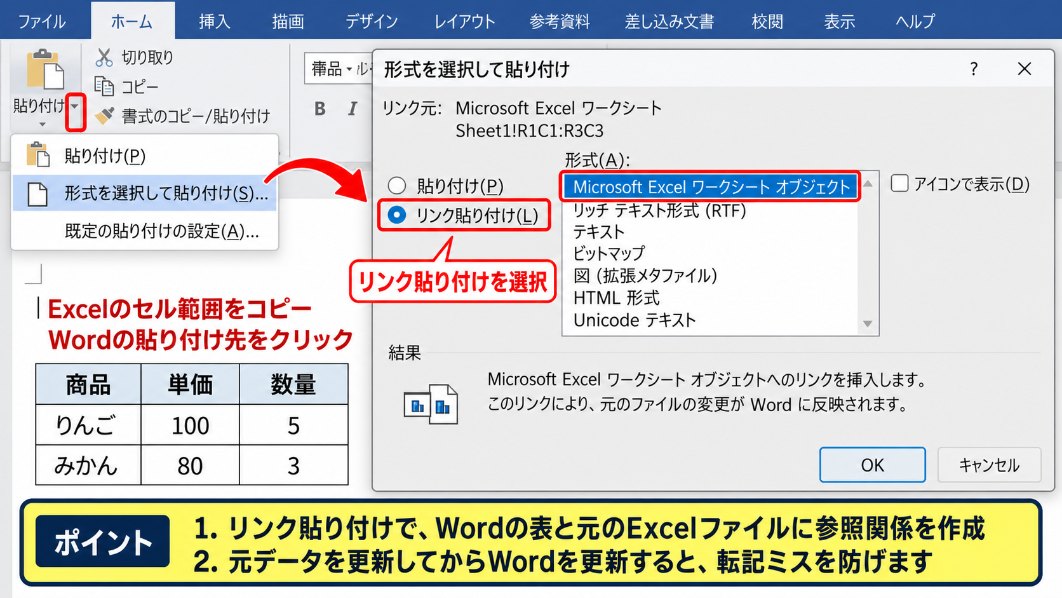Click the cell containing 80
The image size is (1062, 598).
click(190, 465)
